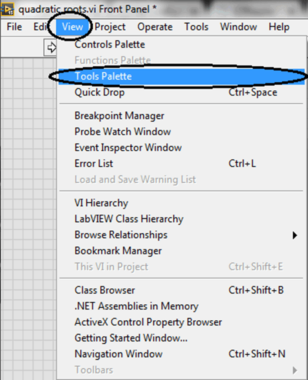Open the Window menu
Viewport: 308px width, 380px height.
pyautogui.click(x=239, y=27)
